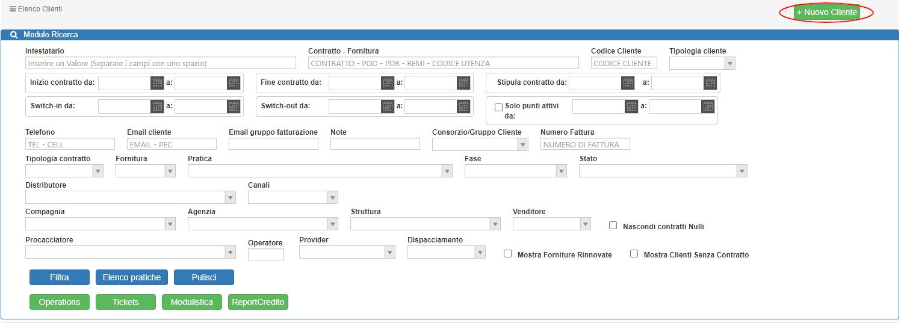Open calendar for Inizio contratto end date
The height and width of the screenshot is (323, 901).
234,83
